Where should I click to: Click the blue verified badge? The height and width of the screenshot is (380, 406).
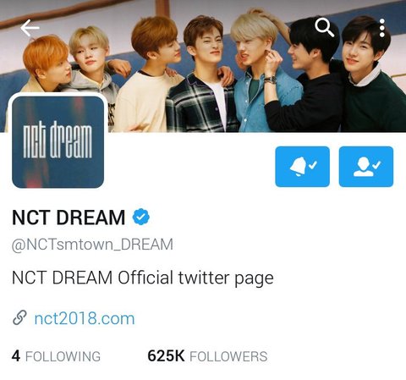(141, 217)
